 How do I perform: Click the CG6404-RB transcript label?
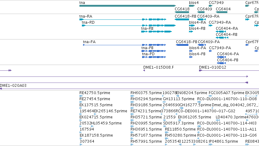point(226,35)
